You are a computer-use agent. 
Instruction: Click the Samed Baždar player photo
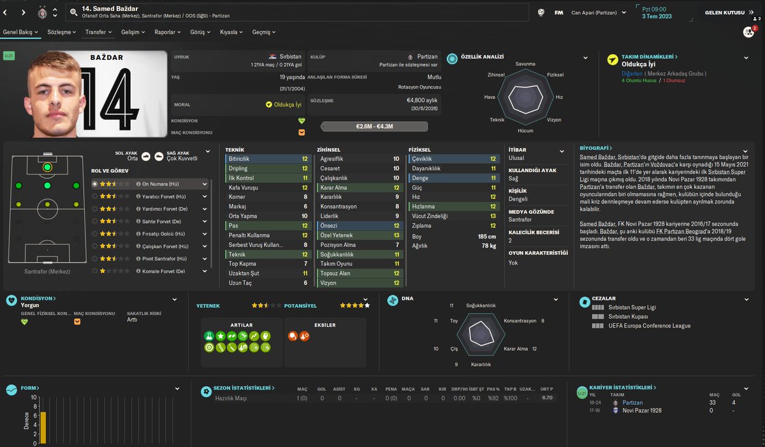coord(55,93)
